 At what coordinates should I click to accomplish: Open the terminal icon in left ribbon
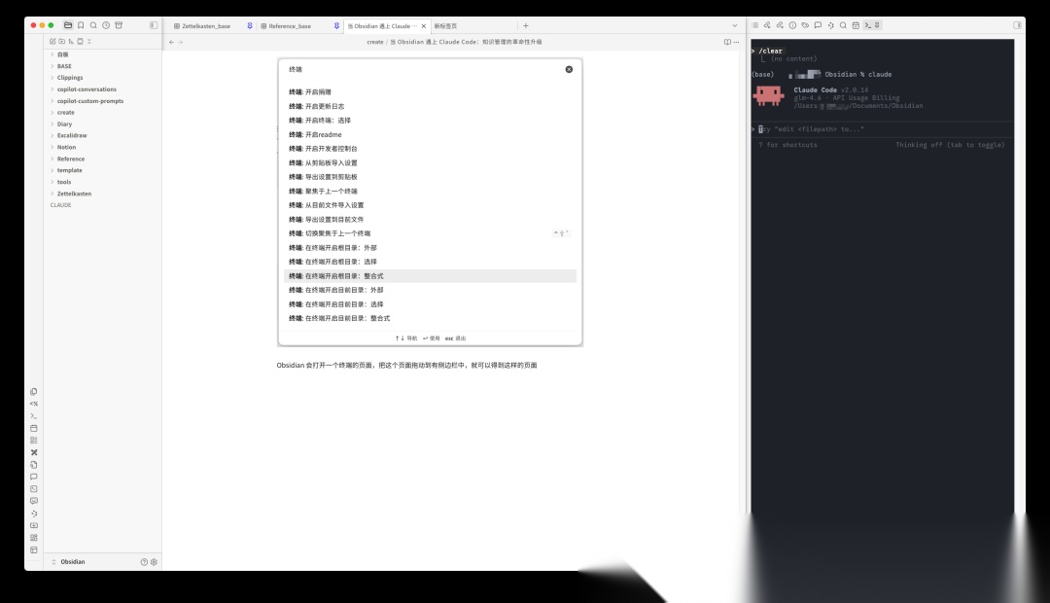33,416
